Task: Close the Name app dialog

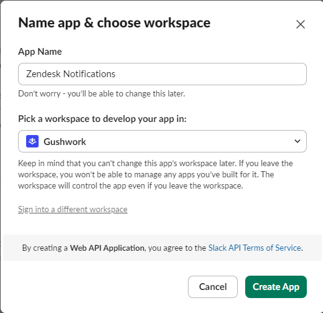Action: (x=301, y=24)
